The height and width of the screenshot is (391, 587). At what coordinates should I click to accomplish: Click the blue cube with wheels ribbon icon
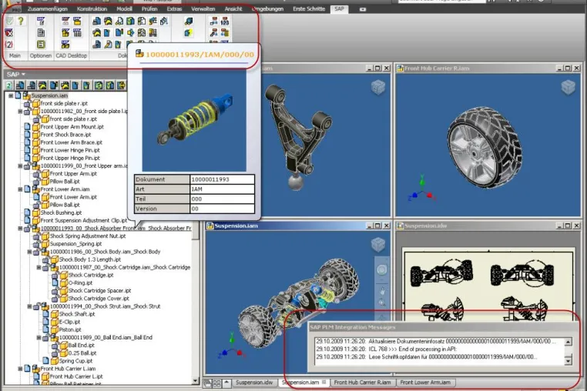[189, 22]
